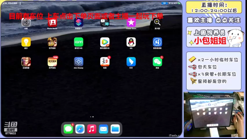Click the 小包姐姐 name in red
The width and height of the screenshot is (247, 139).
[210, 41]
